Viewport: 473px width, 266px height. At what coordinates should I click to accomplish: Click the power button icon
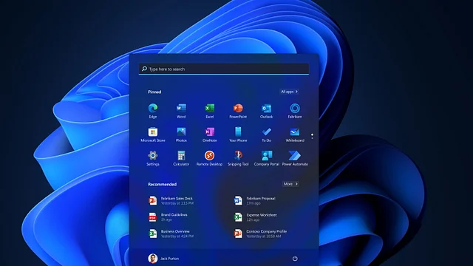click(x=295, y=259)
